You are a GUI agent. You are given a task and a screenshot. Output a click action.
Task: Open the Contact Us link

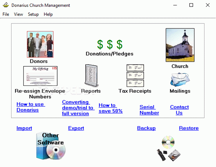[179, 110]
